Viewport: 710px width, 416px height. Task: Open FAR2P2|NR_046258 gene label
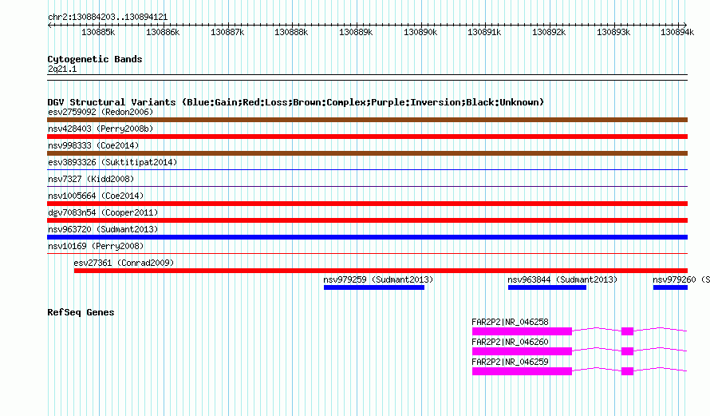click(510, 322)
